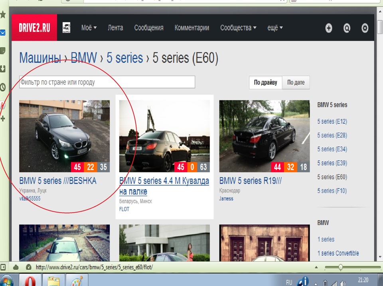Toggle the panel icon in status bar
383x286 pixels.
click(3, 267)
